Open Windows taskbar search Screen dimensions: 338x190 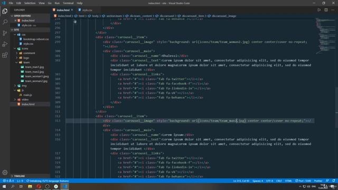coord(13,186)
